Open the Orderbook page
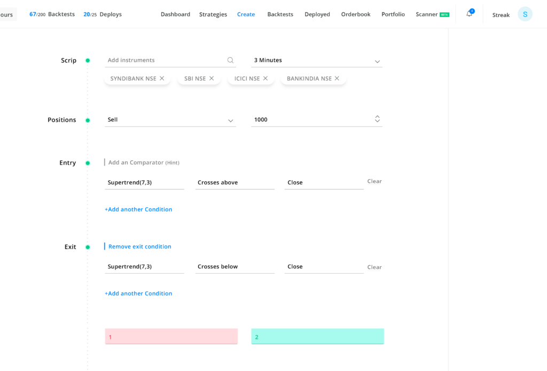547x371 pixels. 356,14
